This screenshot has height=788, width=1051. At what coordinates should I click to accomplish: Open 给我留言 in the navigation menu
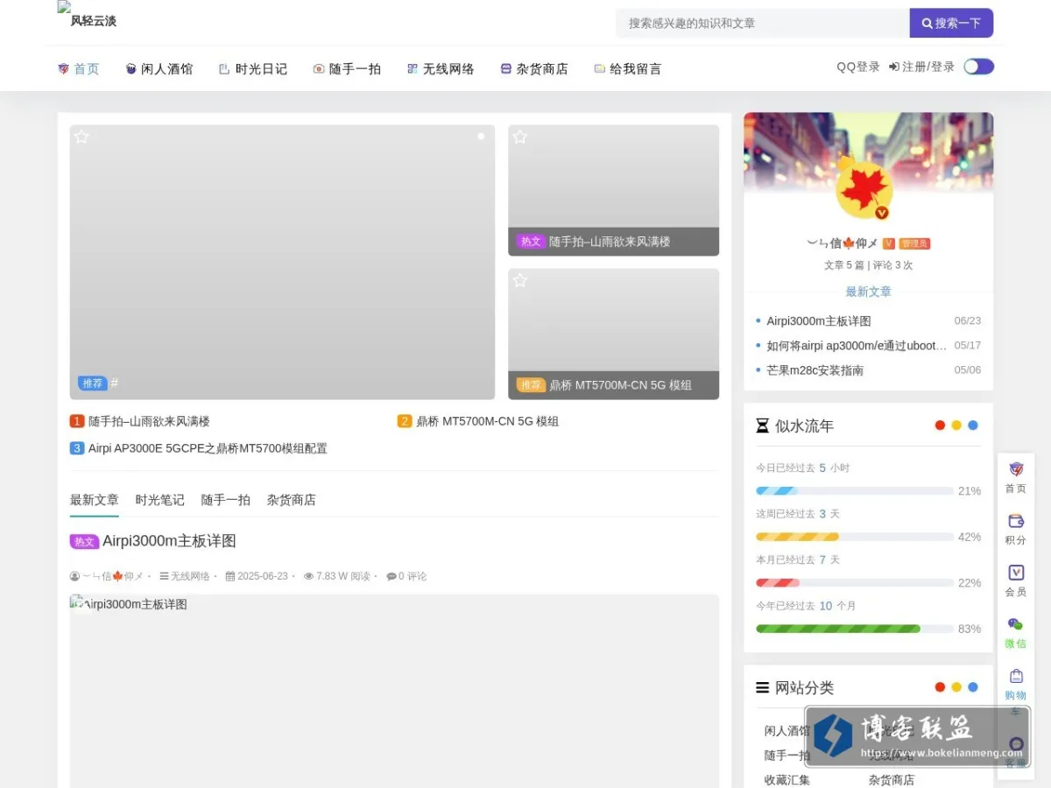point(628,68)
